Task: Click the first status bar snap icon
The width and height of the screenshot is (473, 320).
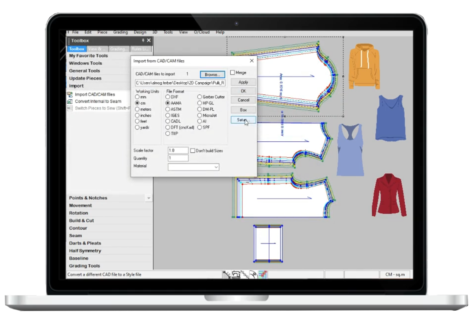Action: click(226, 275)
